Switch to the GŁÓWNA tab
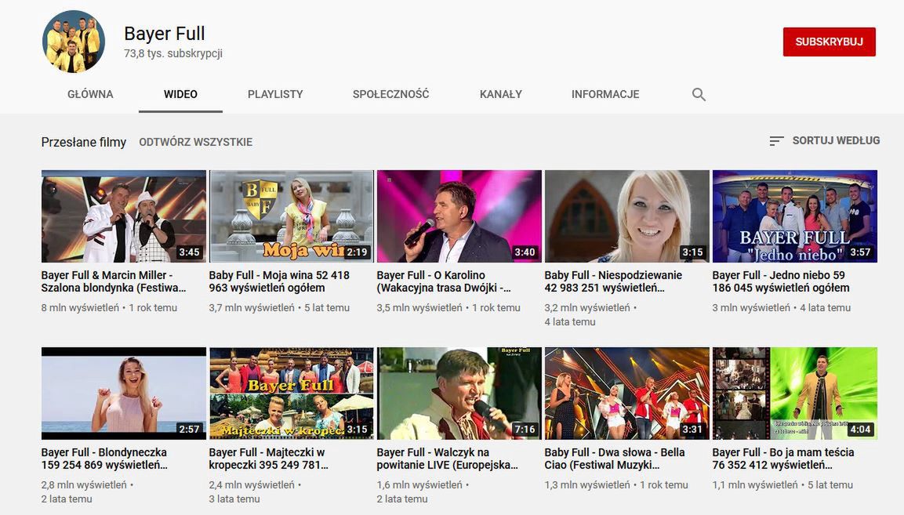 (90, 94)
